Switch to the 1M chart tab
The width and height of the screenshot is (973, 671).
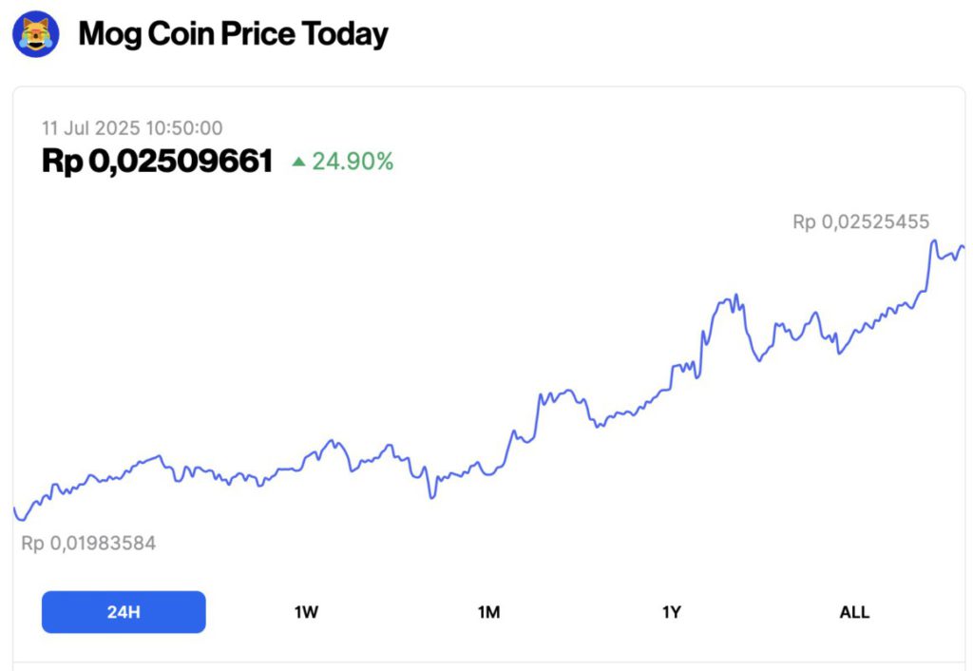pos(488,612)
